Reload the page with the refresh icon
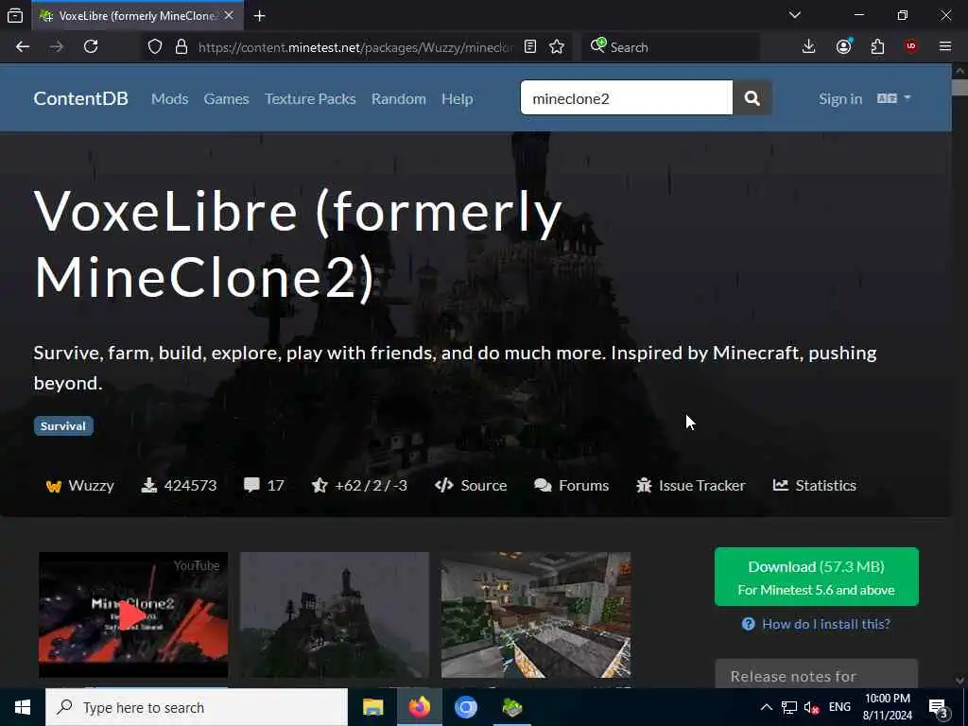968x726 pixels. coord(91,47)
